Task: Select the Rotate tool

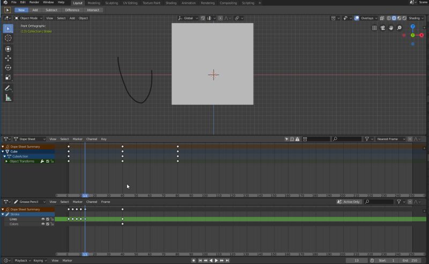Action: coord(8,68)
